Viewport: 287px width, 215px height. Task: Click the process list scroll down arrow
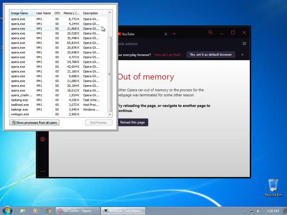(x=110, y=114)
